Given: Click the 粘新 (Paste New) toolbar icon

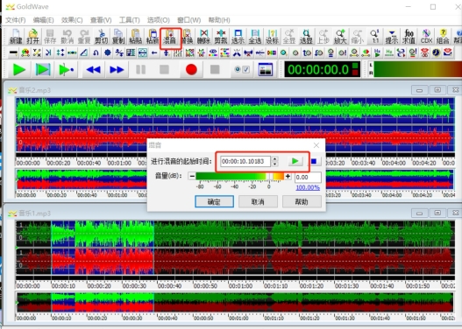Looking at the screenshot, I should (x=153, y=37).
